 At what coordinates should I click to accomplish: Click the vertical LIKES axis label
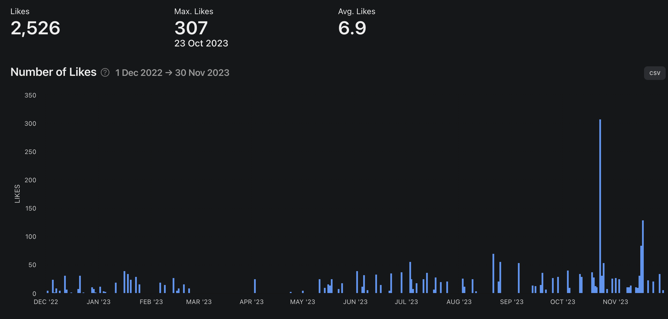pyautogui.click(x=17, y=194)
